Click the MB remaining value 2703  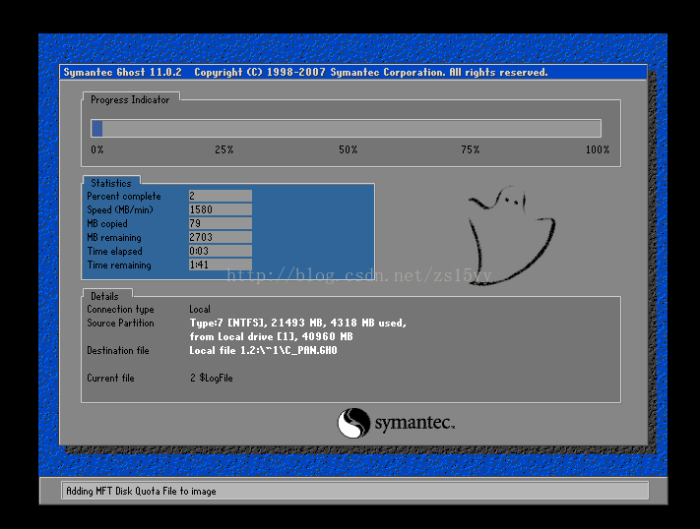[x=221, y=237]
